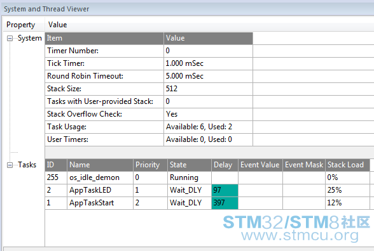Click the top Value column header
This screenshot has width=374, height=251.
click(x=57, y=25)
